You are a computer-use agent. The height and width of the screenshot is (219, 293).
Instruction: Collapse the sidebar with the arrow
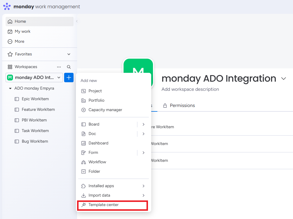click(x=77, y=21)
